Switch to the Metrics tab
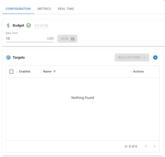Image resolution: width=165 pixels, height=157 pixels. (x=44, y=9)
